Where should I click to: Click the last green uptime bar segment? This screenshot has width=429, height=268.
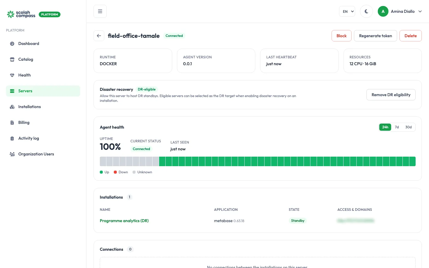click(412, 161)
